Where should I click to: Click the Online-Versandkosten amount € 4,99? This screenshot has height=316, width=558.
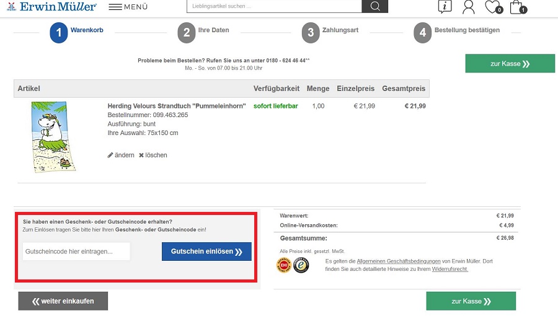pos(507,225)
